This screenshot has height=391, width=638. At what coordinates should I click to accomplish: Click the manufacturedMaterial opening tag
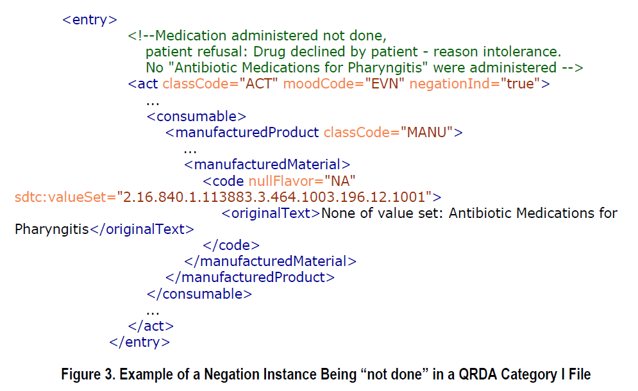pyautogui.click(x=267, y=165)
